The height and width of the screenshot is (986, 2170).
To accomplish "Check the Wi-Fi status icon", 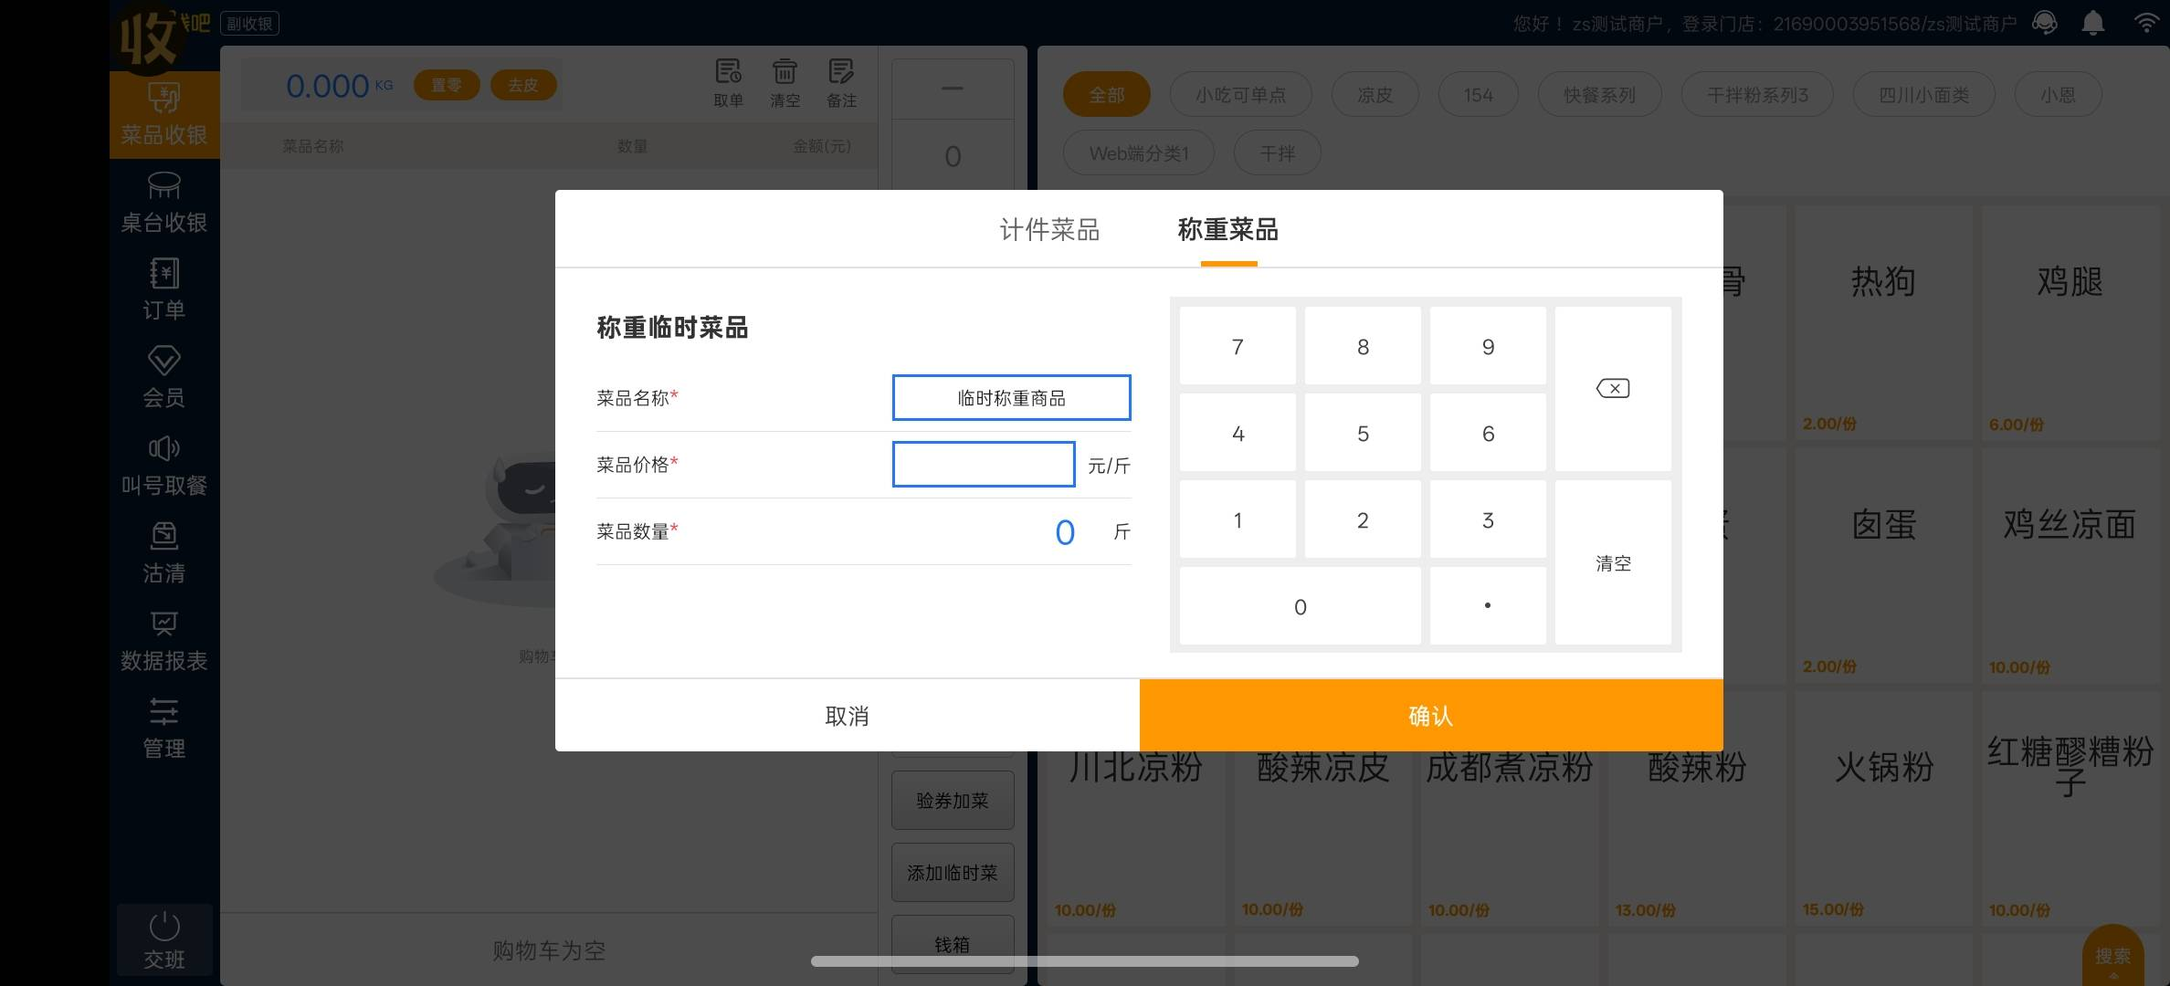I will pos(2146,24).
